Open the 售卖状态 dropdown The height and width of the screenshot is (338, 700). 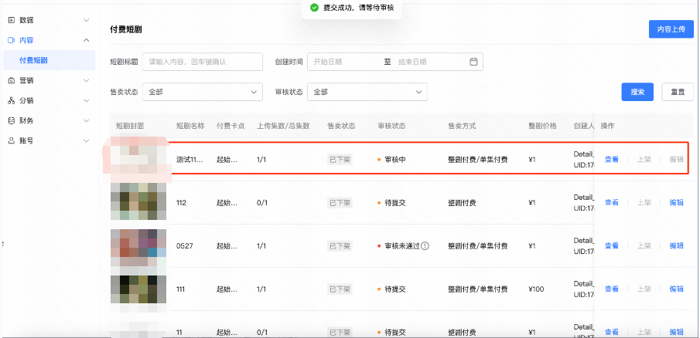coord(202,92)
